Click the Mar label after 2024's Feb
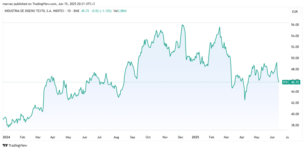 38,137
